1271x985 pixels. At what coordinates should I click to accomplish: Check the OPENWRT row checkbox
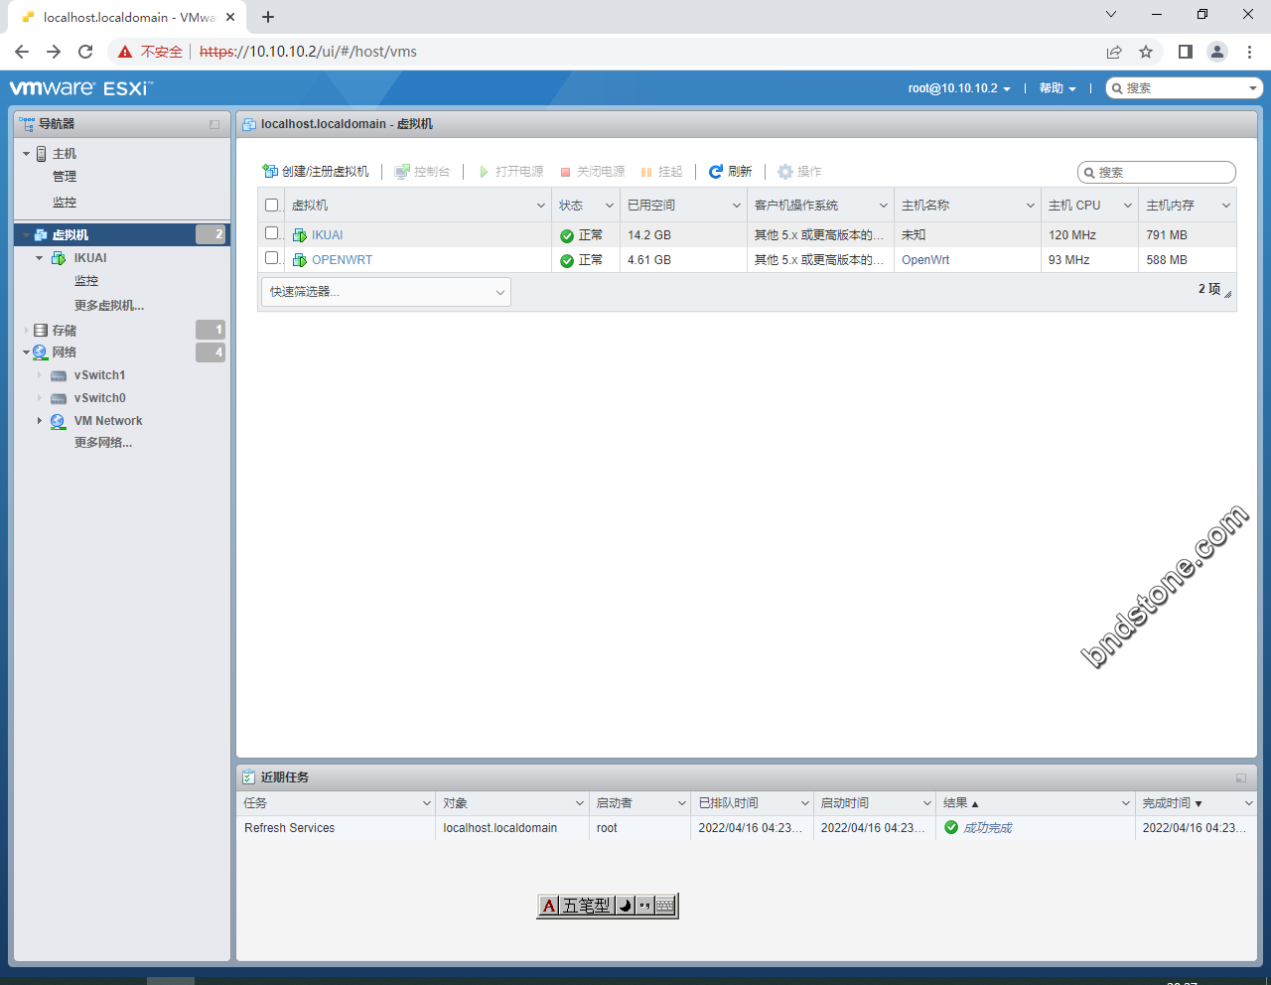272,258
